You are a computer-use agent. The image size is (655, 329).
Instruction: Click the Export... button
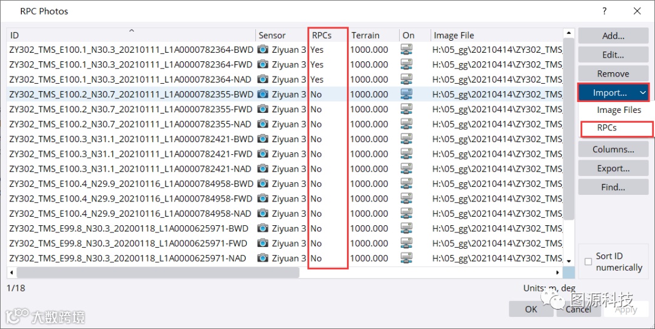coord(613,169)
